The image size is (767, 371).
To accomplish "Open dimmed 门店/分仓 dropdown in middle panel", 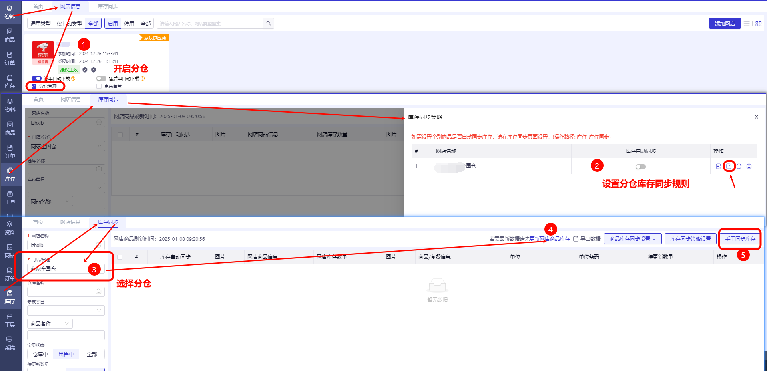I will [66, 146].
